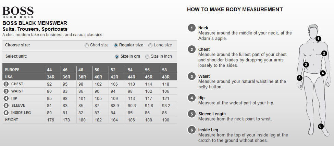The width and height of the screenshot is (334, 146).
Task: Click marker 1 on the figure's neck
Action: [x=318, y=39]
